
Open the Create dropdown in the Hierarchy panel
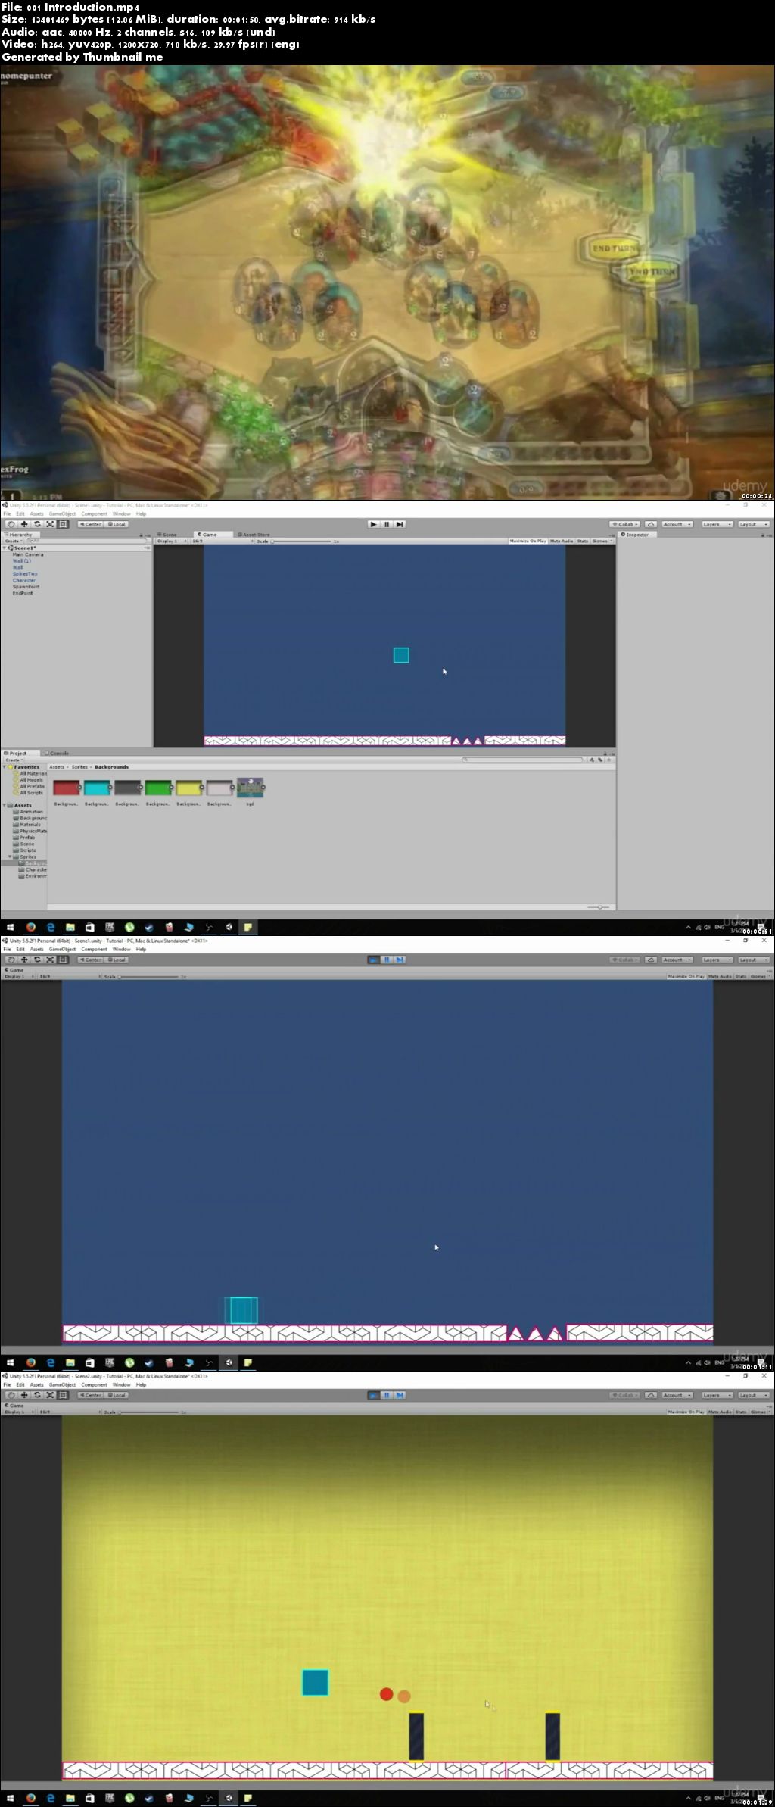pyautogui.click(x=14, y=541)
